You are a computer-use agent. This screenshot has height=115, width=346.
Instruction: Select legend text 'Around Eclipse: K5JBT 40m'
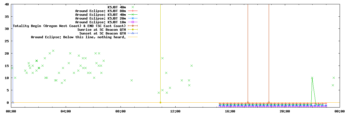101,14
